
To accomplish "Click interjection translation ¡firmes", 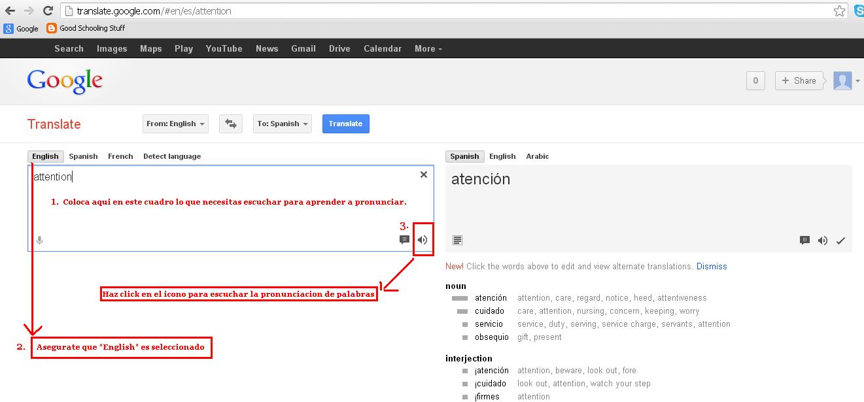I will [487, 397].
